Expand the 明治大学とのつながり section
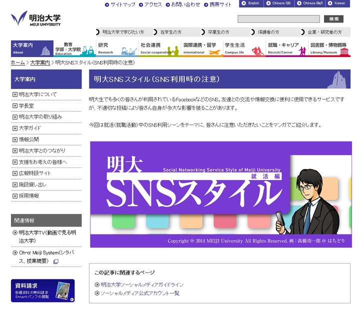 coord(15,151)
